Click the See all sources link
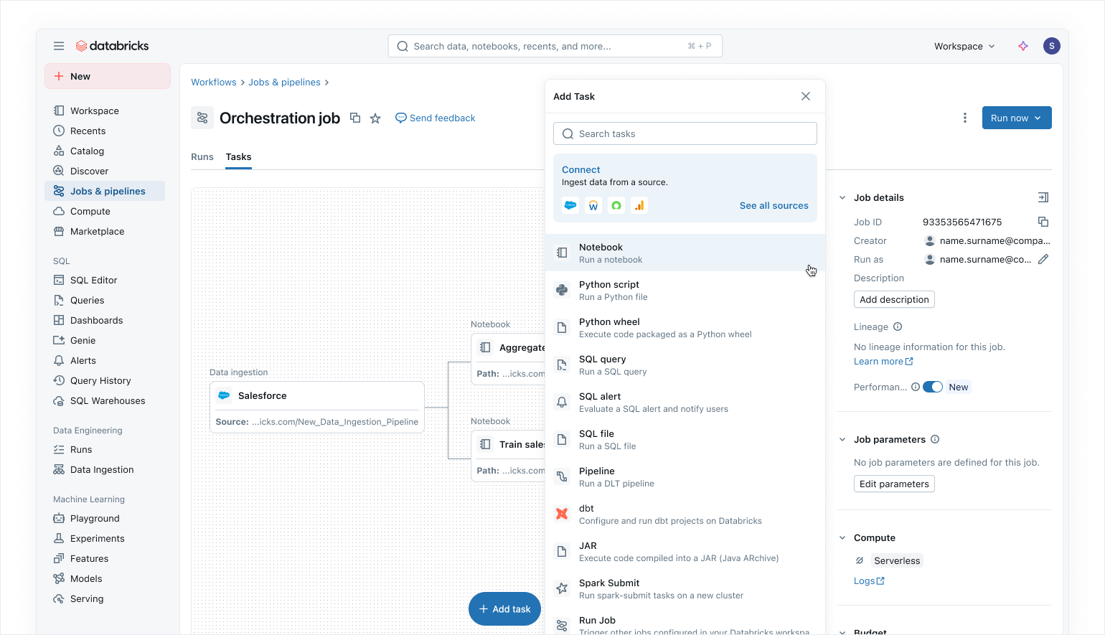The height and width of the screenshot is (635, 1105). [x=773, y=205]
